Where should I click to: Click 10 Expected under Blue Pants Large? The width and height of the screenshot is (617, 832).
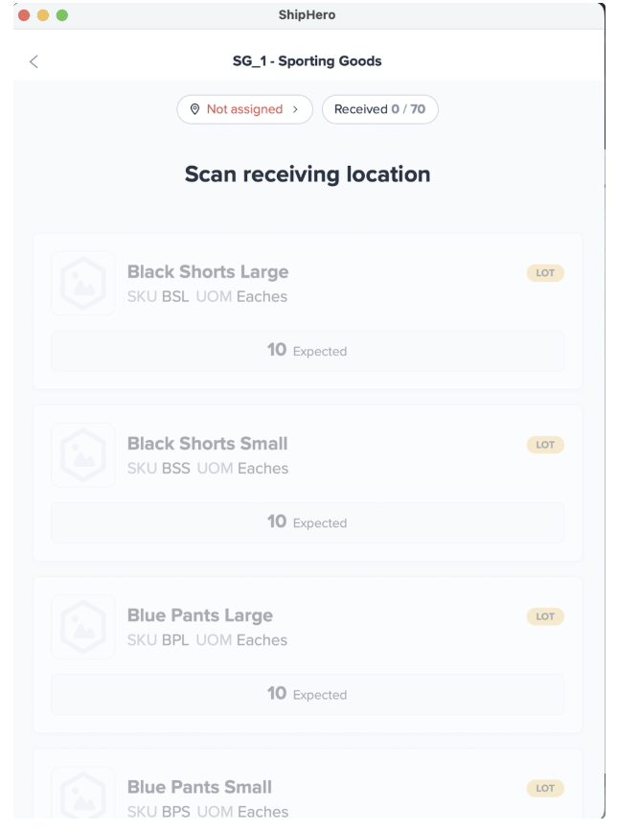pyautogui.click(x=307, y=694)
